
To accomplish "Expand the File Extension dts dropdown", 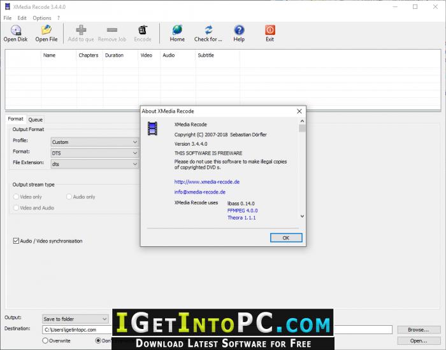I will tap(94, 164).
